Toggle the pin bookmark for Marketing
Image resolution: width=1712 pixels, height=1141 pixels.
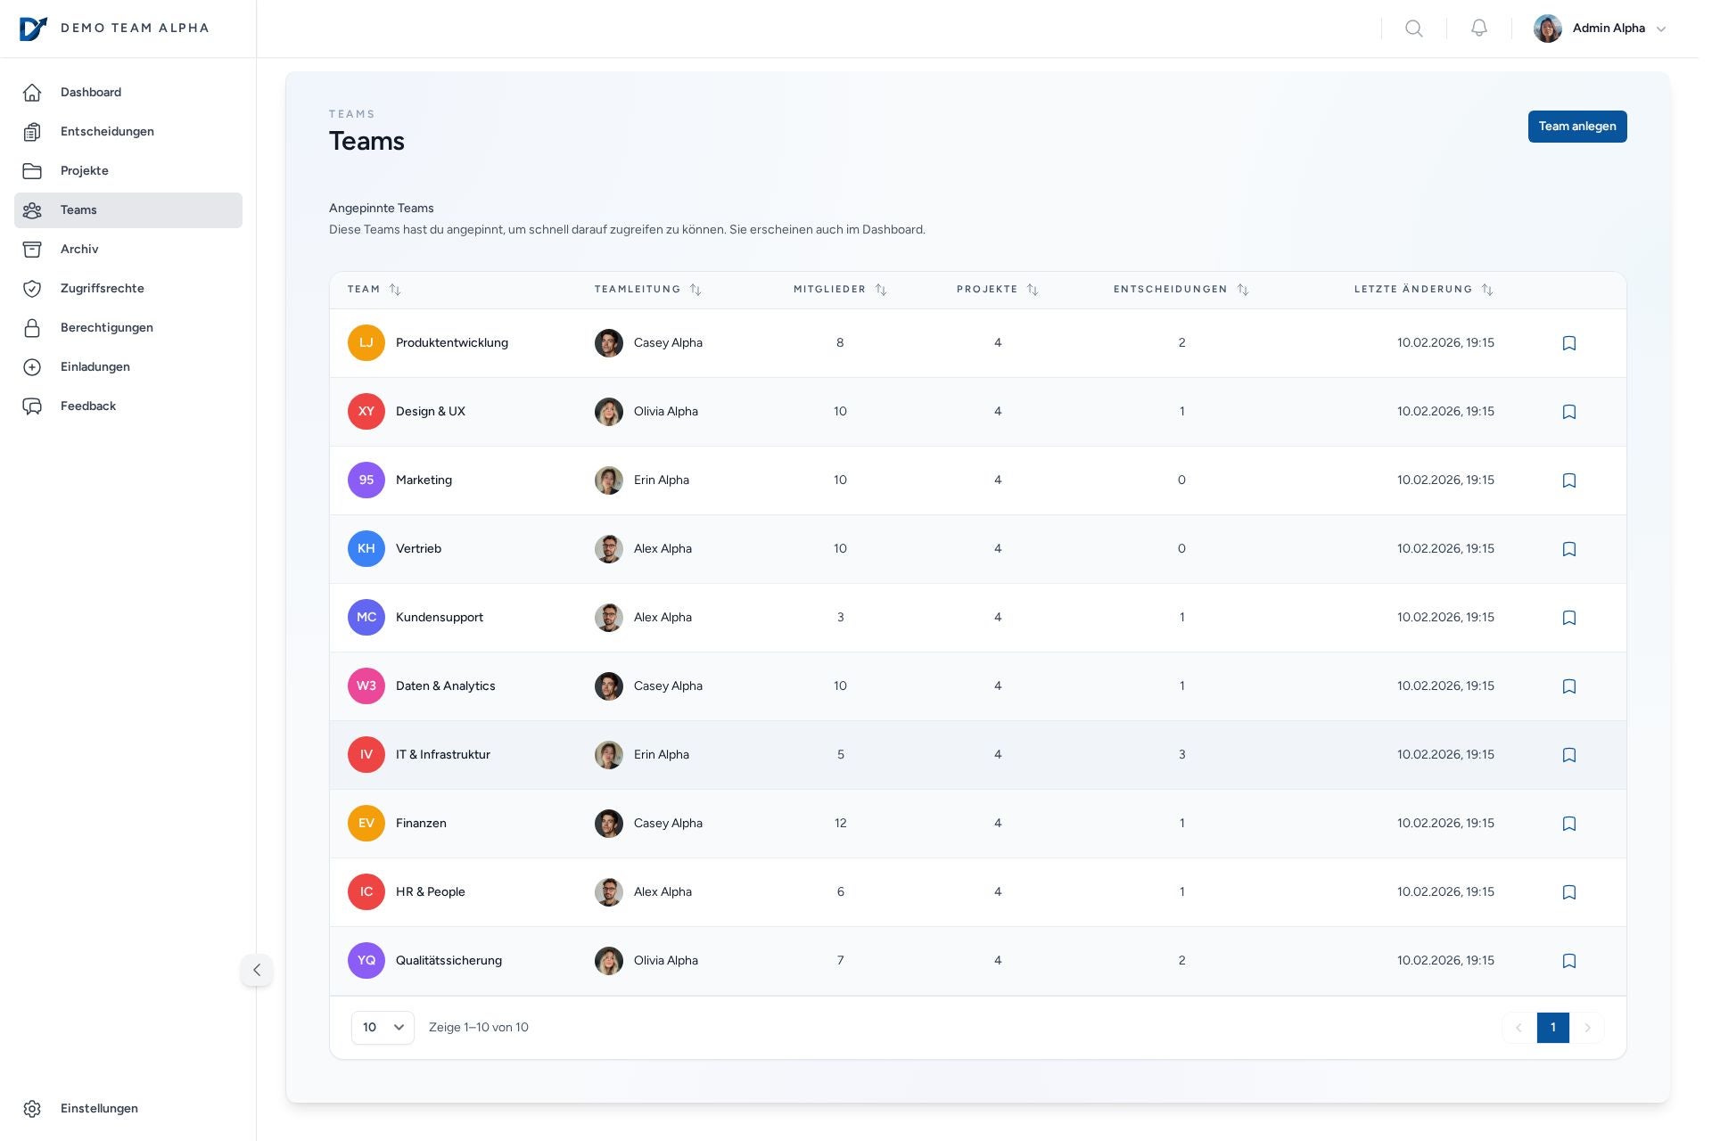[x=1569, y=480]
